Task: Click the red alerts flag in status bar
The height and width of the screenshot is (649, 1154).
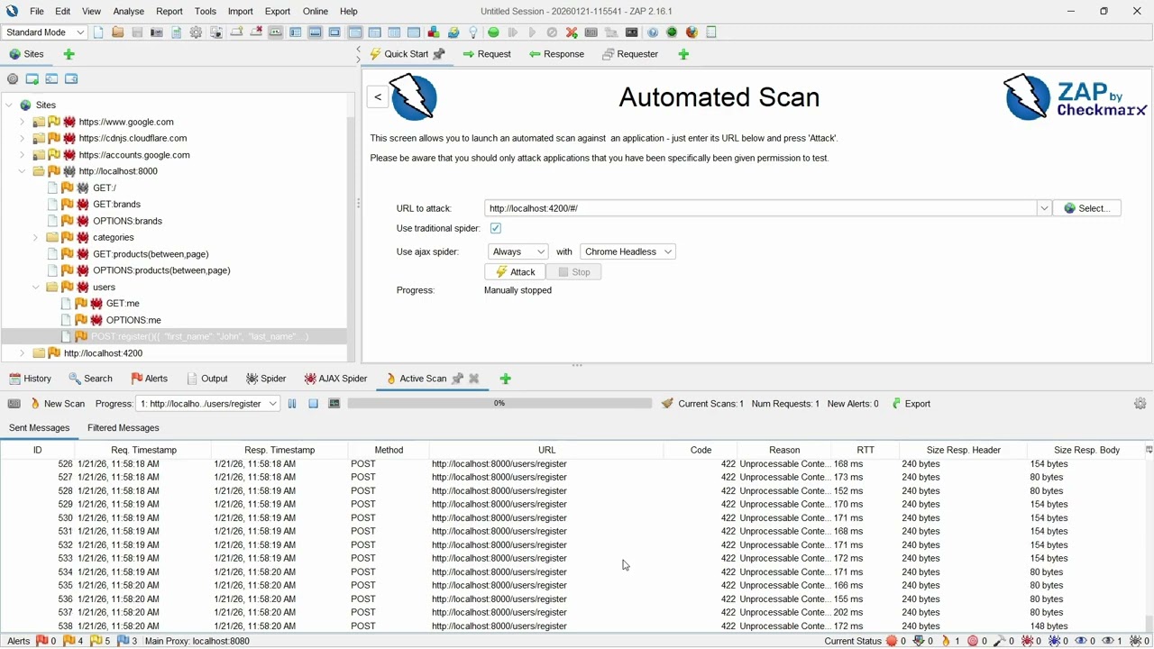Action: point(41,641)
